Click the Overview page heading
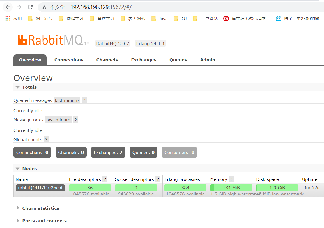The image size is (324, 228). [x=33, y=78]
